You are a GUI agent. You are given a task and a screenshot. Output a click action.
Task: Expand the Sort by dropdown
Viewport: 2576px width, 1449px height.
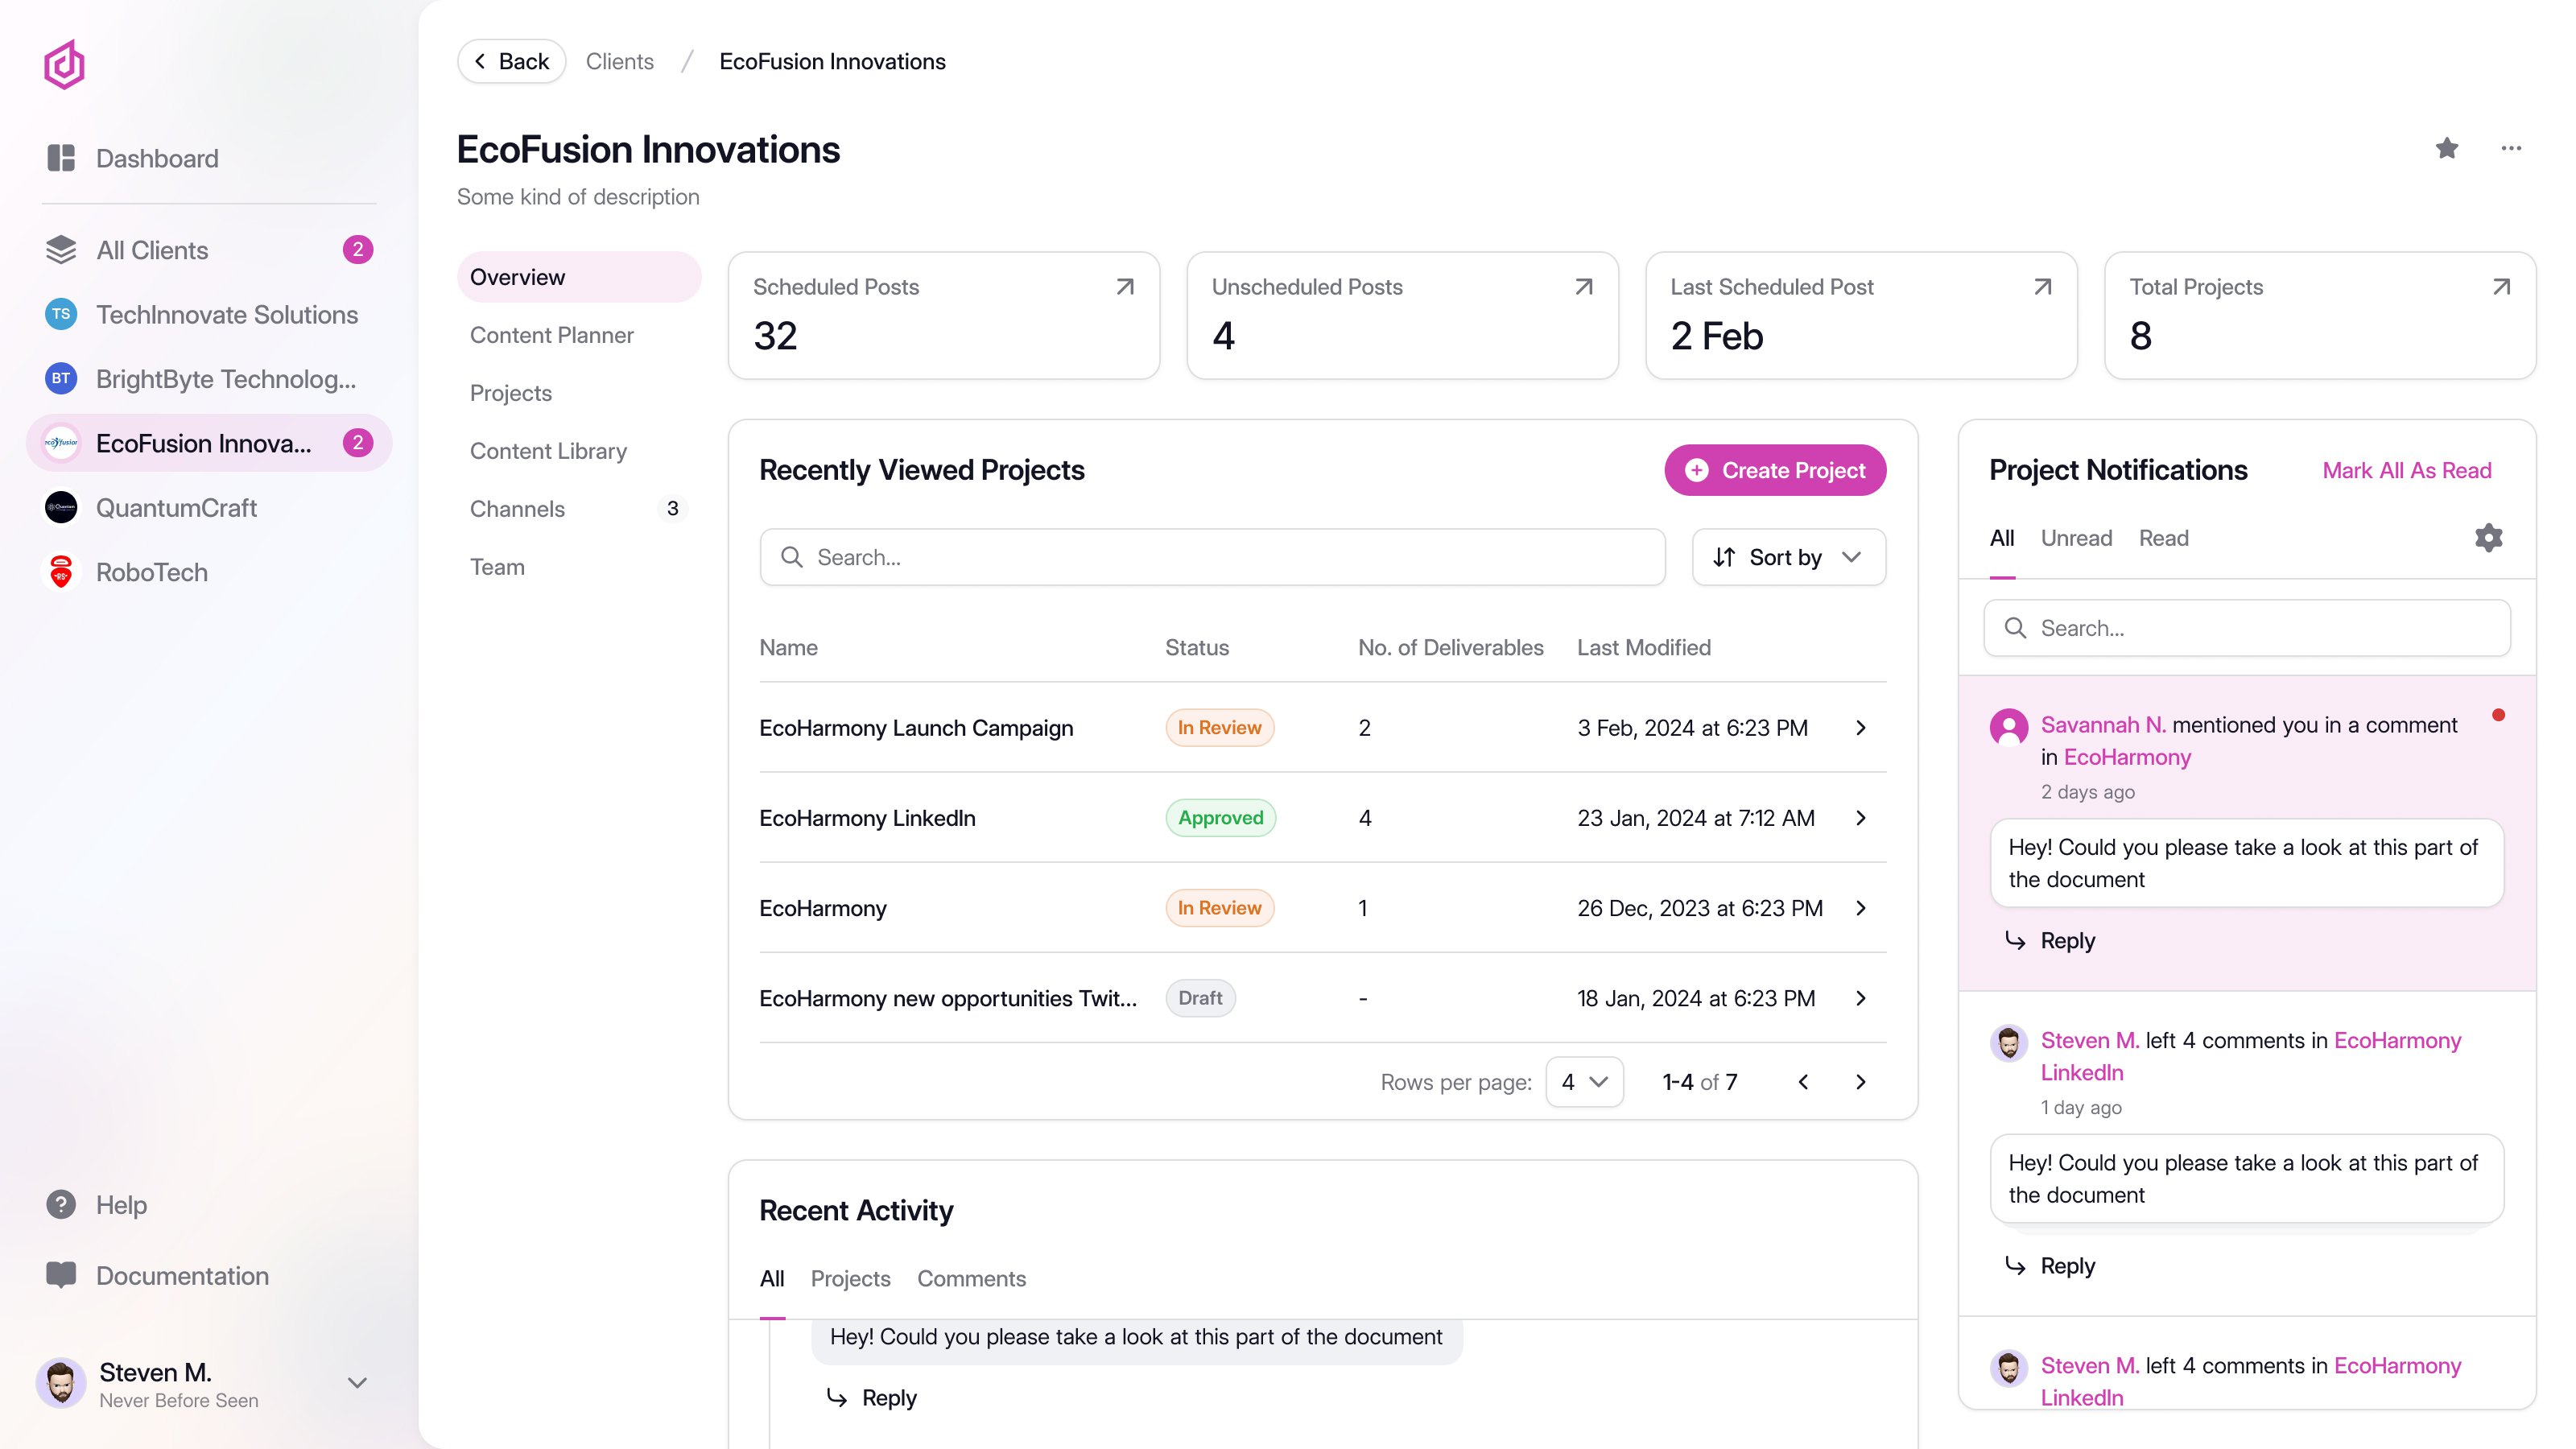coord(1788,557)
